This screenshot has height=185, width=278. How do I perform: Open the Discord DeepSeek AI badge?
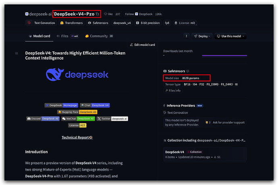coord(43,119)
